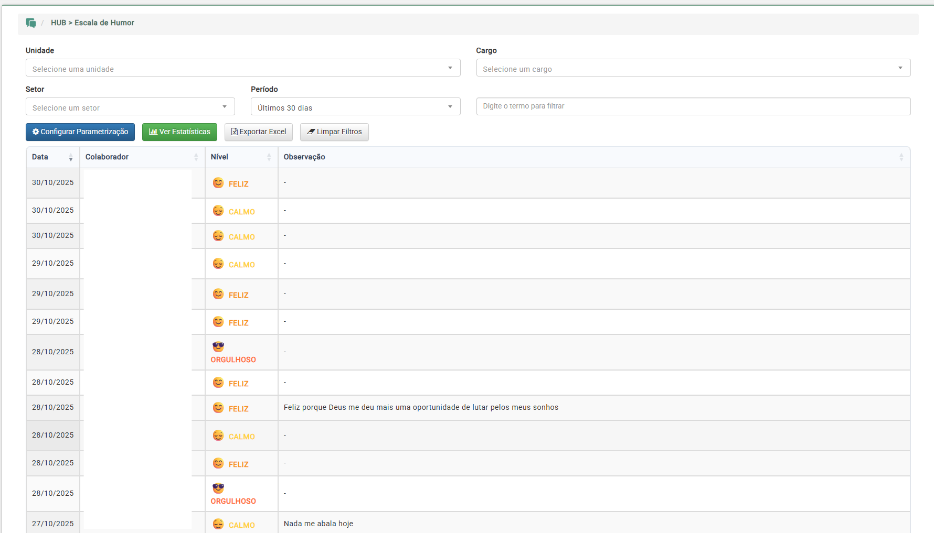Focus the filter term search field
The height and width of the screenshot is (533, 934).
pyautogui.click(x=693, y=106)
